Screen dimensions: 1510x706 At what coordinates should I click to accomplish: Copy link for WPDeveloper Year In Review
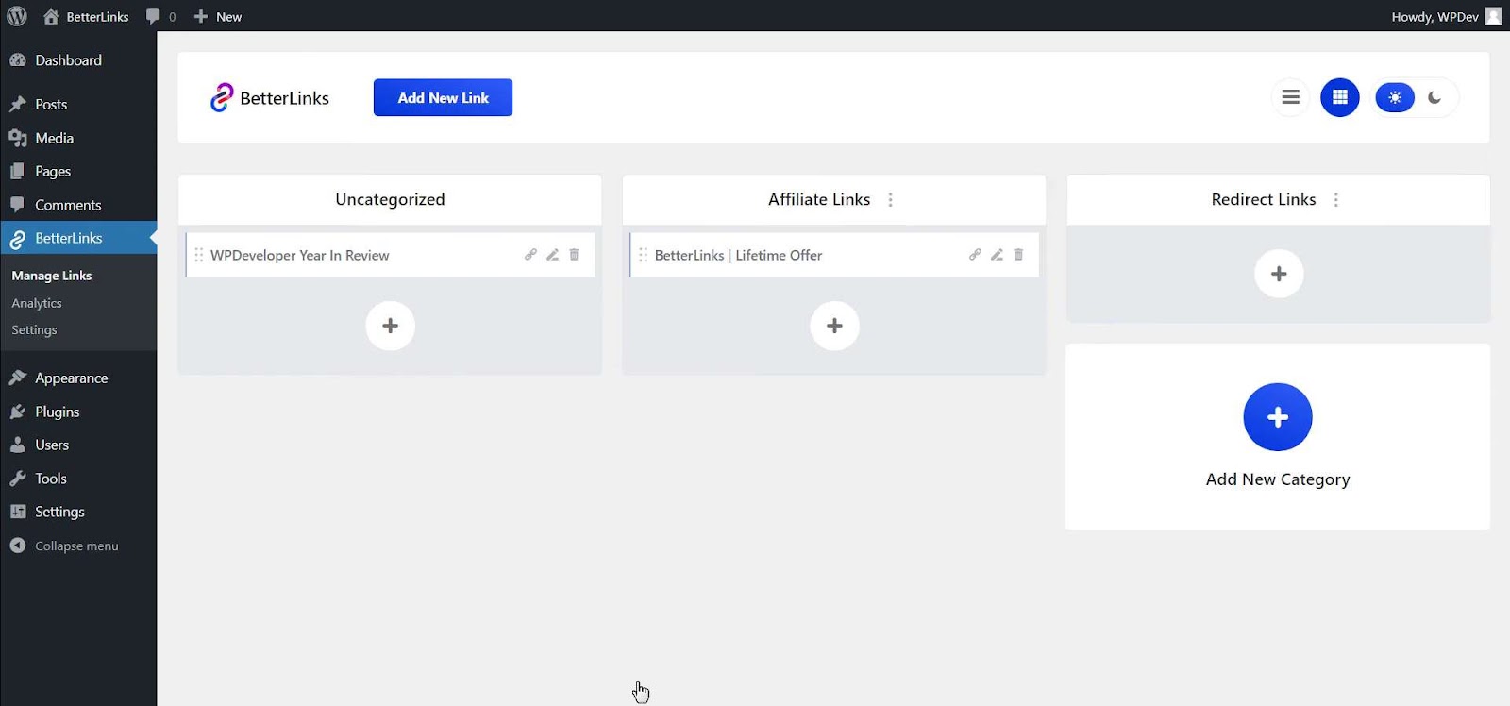pyautogui.click(x=530, y=255)
